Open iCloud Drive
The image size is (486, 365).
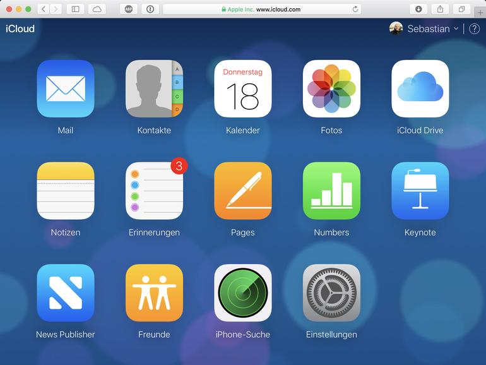[x=420, y=88]
